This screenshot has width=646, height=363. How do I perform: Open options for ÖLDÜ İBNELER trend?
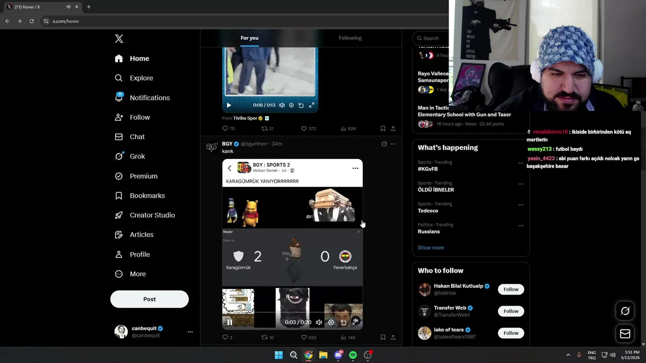click(521, 184)
